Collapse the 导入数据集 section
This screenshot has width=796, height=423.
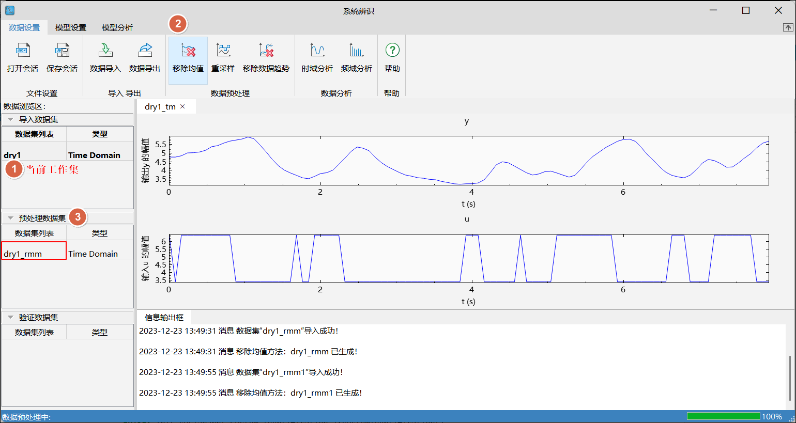point(10,119)
